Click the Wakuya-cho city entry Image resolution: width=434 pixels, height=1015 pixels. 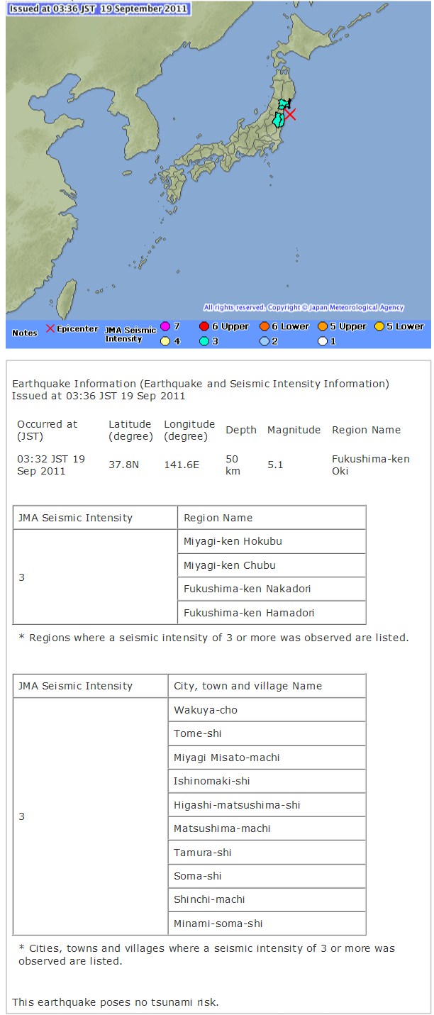click(x=269, y=710)
